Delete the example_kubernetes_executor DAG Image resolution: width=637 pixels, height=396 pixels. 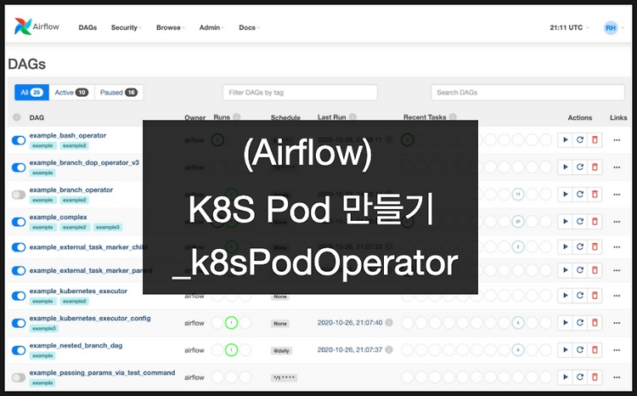[x=595, y=296]
